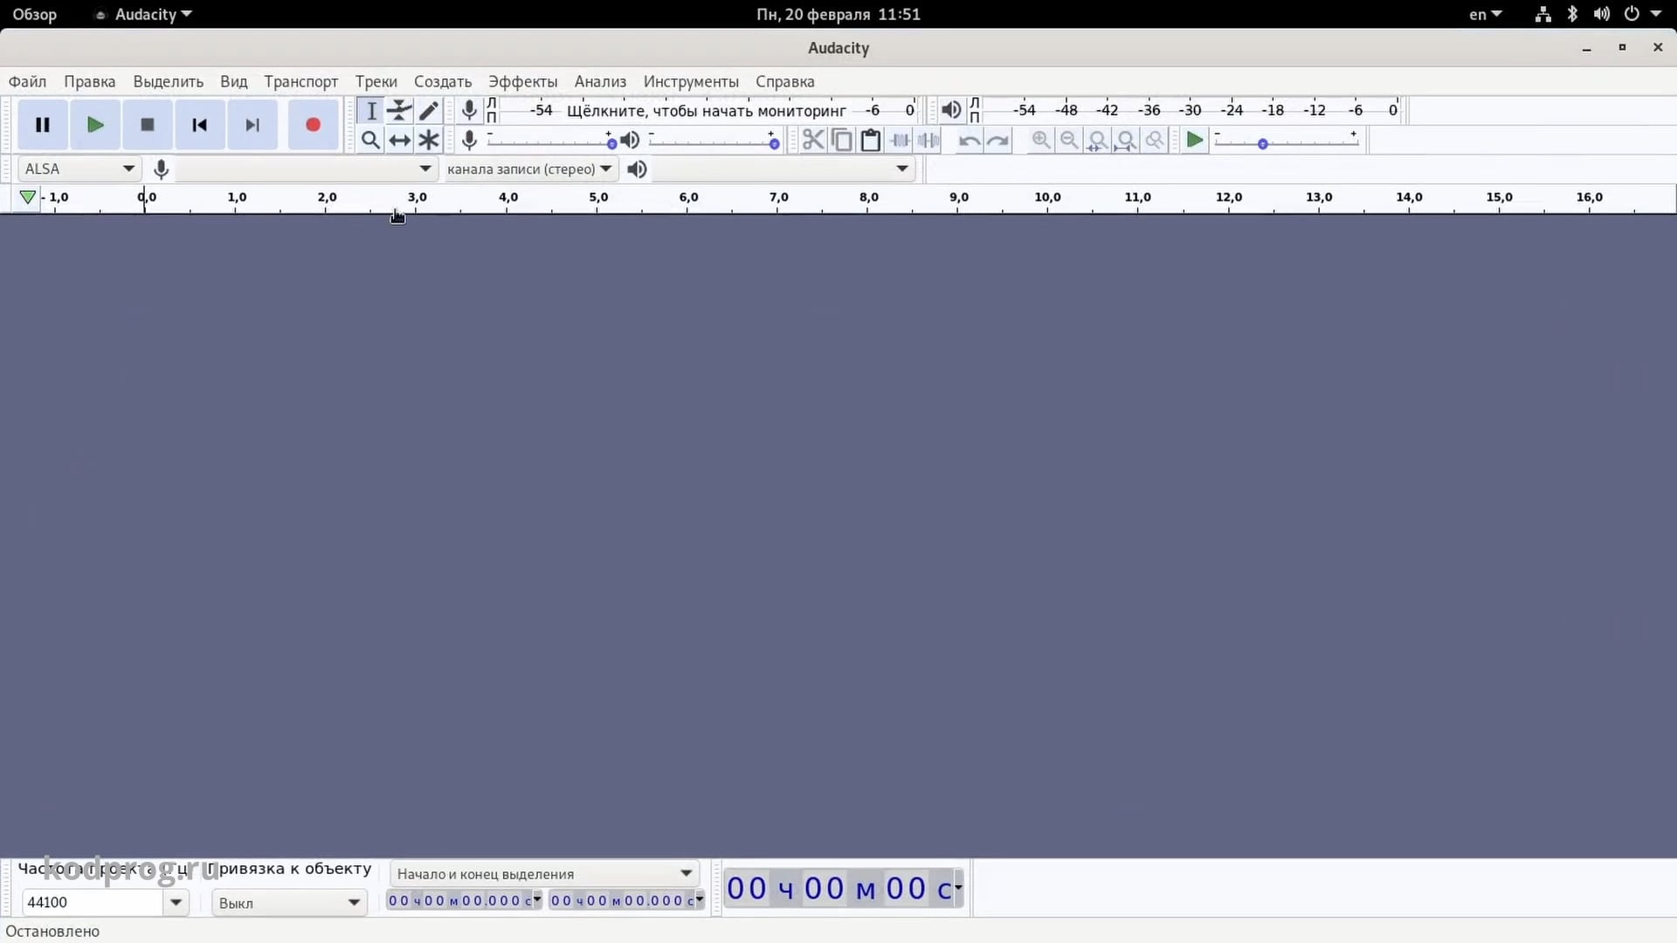This screenshot has height=943, width=1677.
Task: Select the Selection (I-beam) tool
Action: tap(370, 111)
